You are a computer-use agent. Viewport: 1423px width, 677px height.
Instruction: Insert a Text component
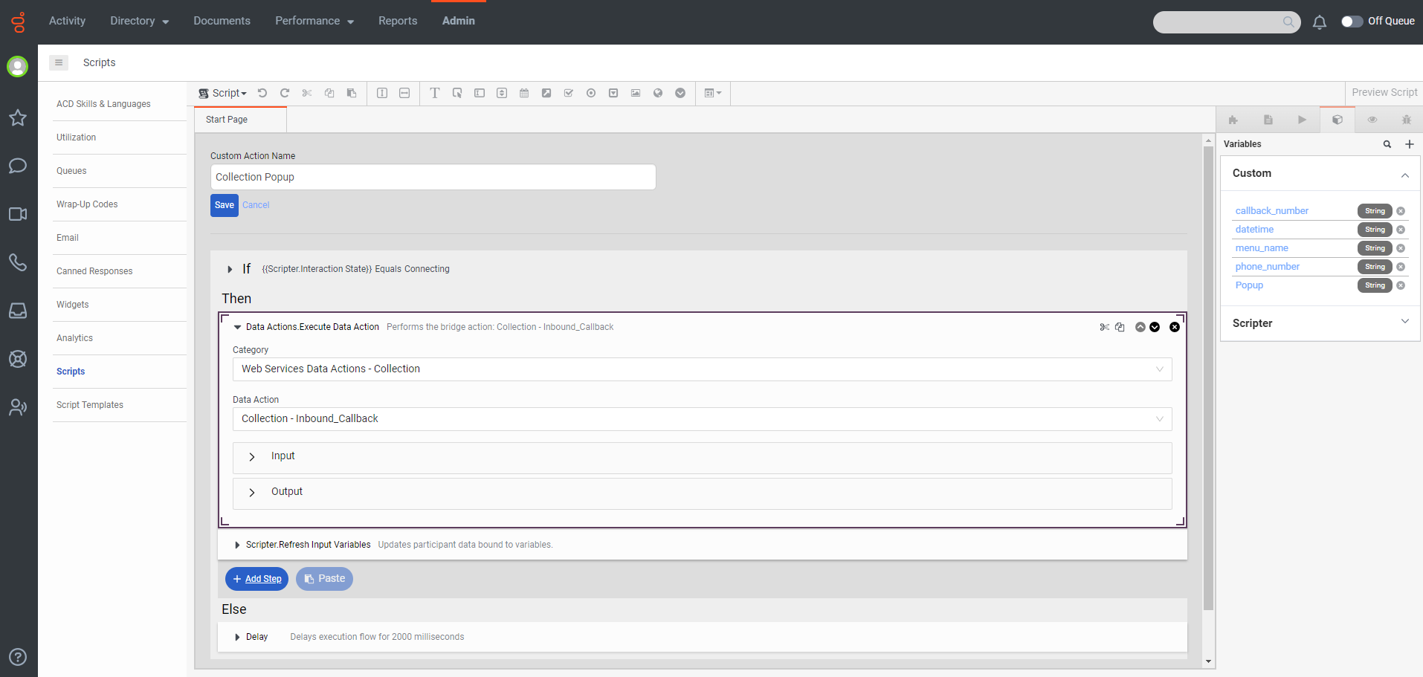pyautogui.click(x=435, y=93)
